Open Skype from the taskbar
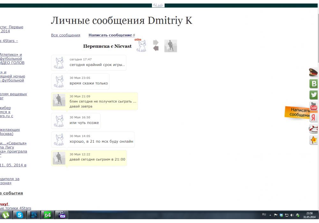Image resolution: width=319 pixels, height=223 pixels. 20,215
